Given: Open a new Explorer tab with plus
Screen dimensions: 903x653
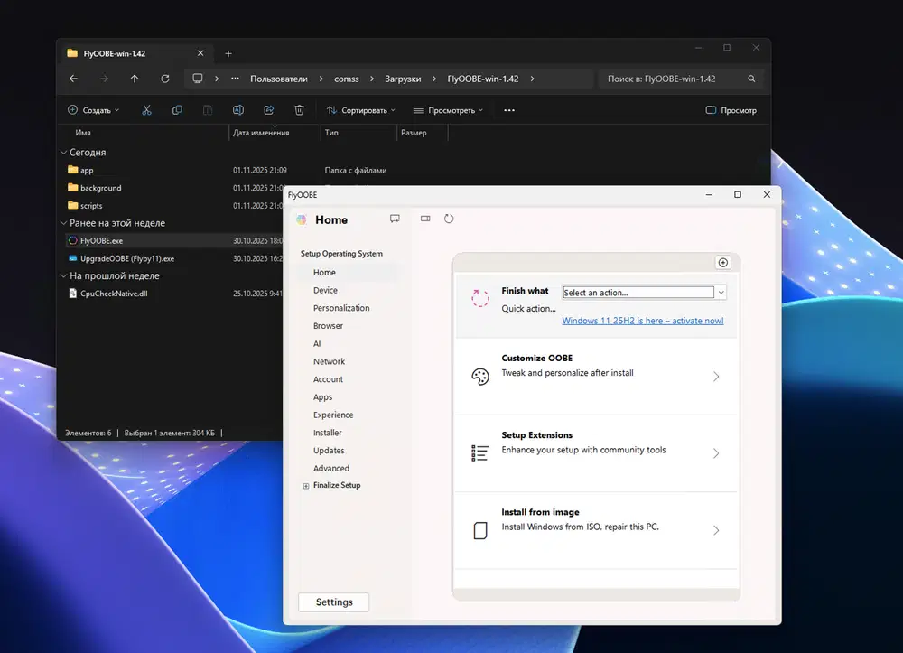Looking at the screenshot, I should click(x=228, y=53).
